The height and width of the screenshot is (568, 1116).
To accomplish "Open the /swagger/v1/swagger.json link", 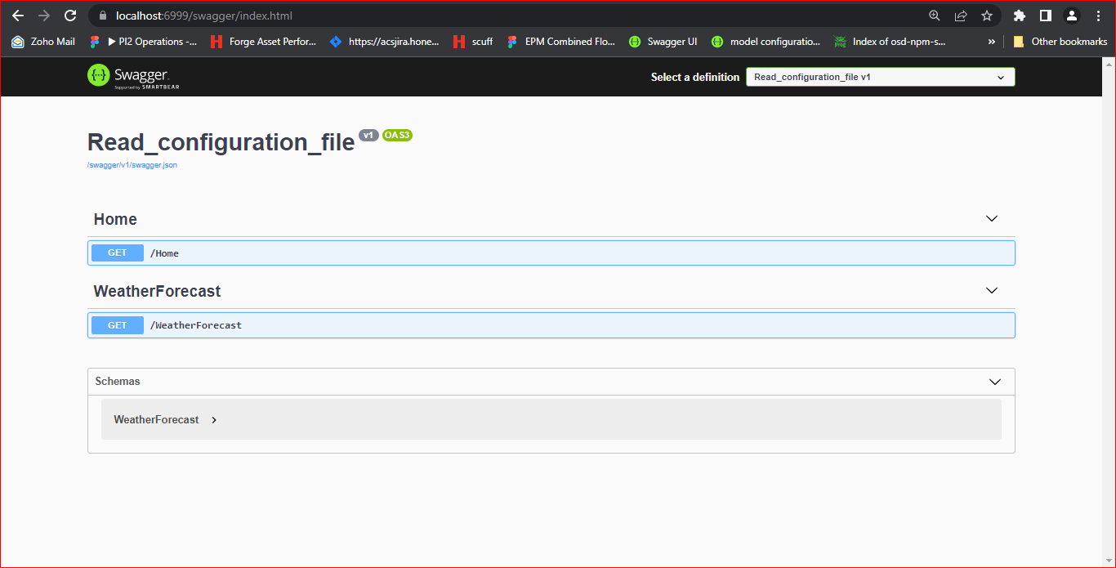I will point(132,164).
